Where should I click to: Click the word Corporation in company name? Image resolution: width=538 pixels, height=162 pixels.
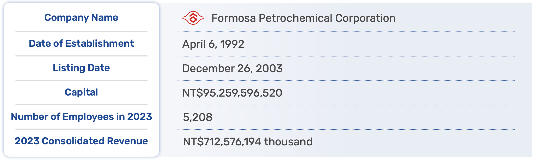pos(365,18)
